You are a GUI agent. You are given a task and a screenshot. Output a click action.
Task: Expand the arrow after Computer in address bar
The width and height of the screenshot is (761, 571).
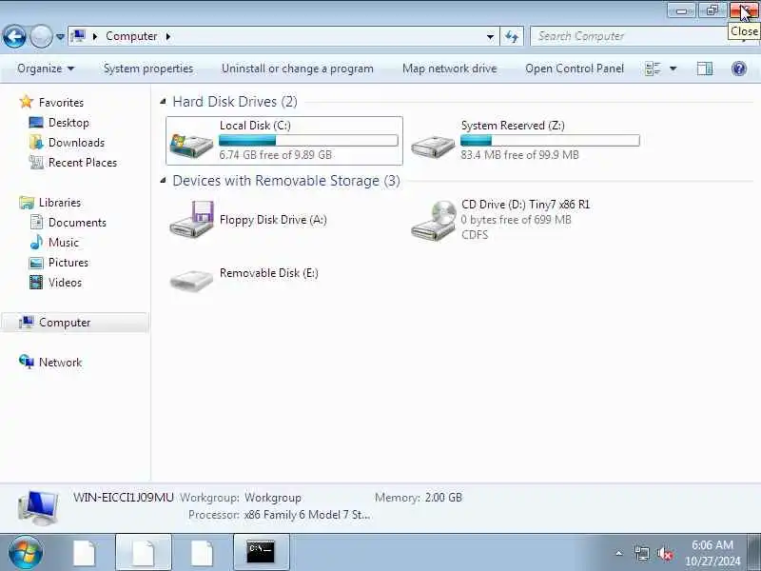point(168,36)
